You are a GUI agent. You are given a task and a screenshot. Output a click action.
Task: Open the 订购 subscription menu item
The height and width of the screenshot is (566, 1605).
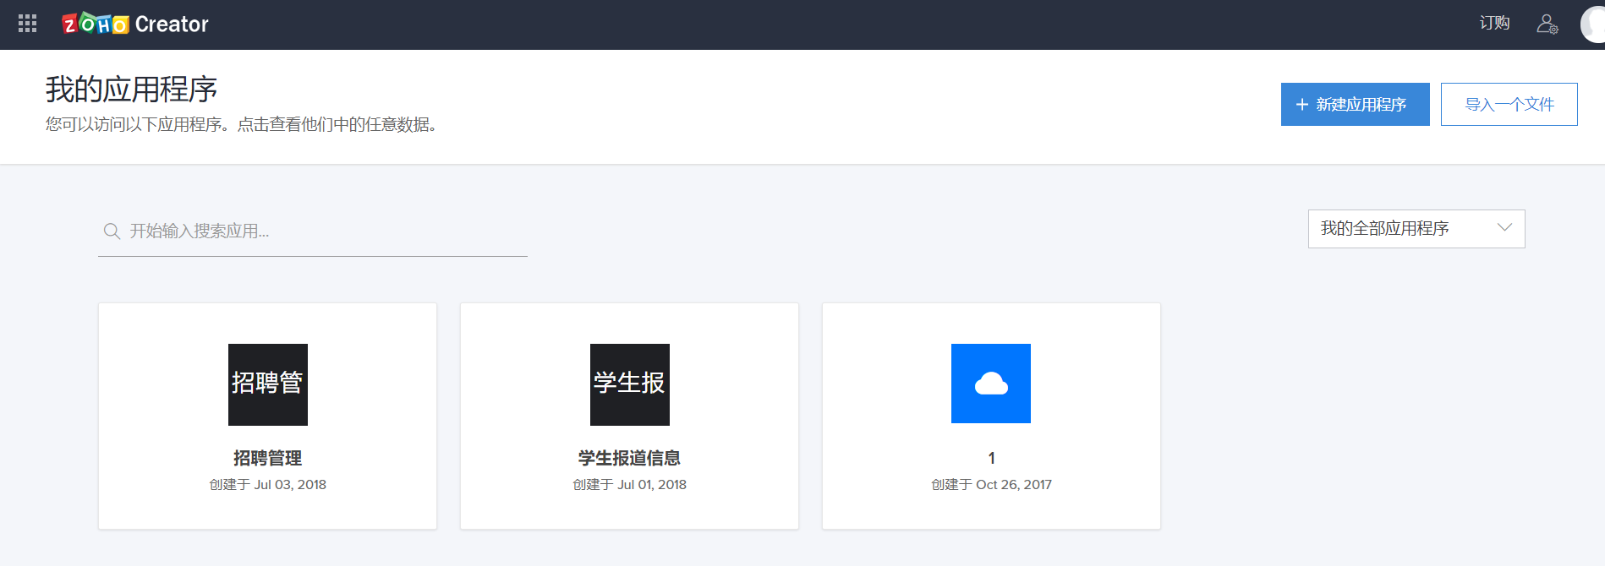[x=1494, y=23]
